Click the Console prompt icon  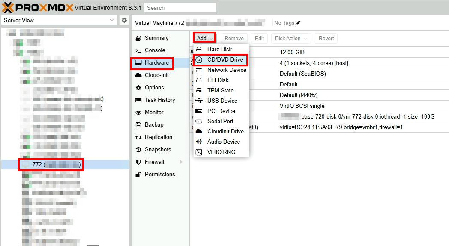click(x=138, y=50)
